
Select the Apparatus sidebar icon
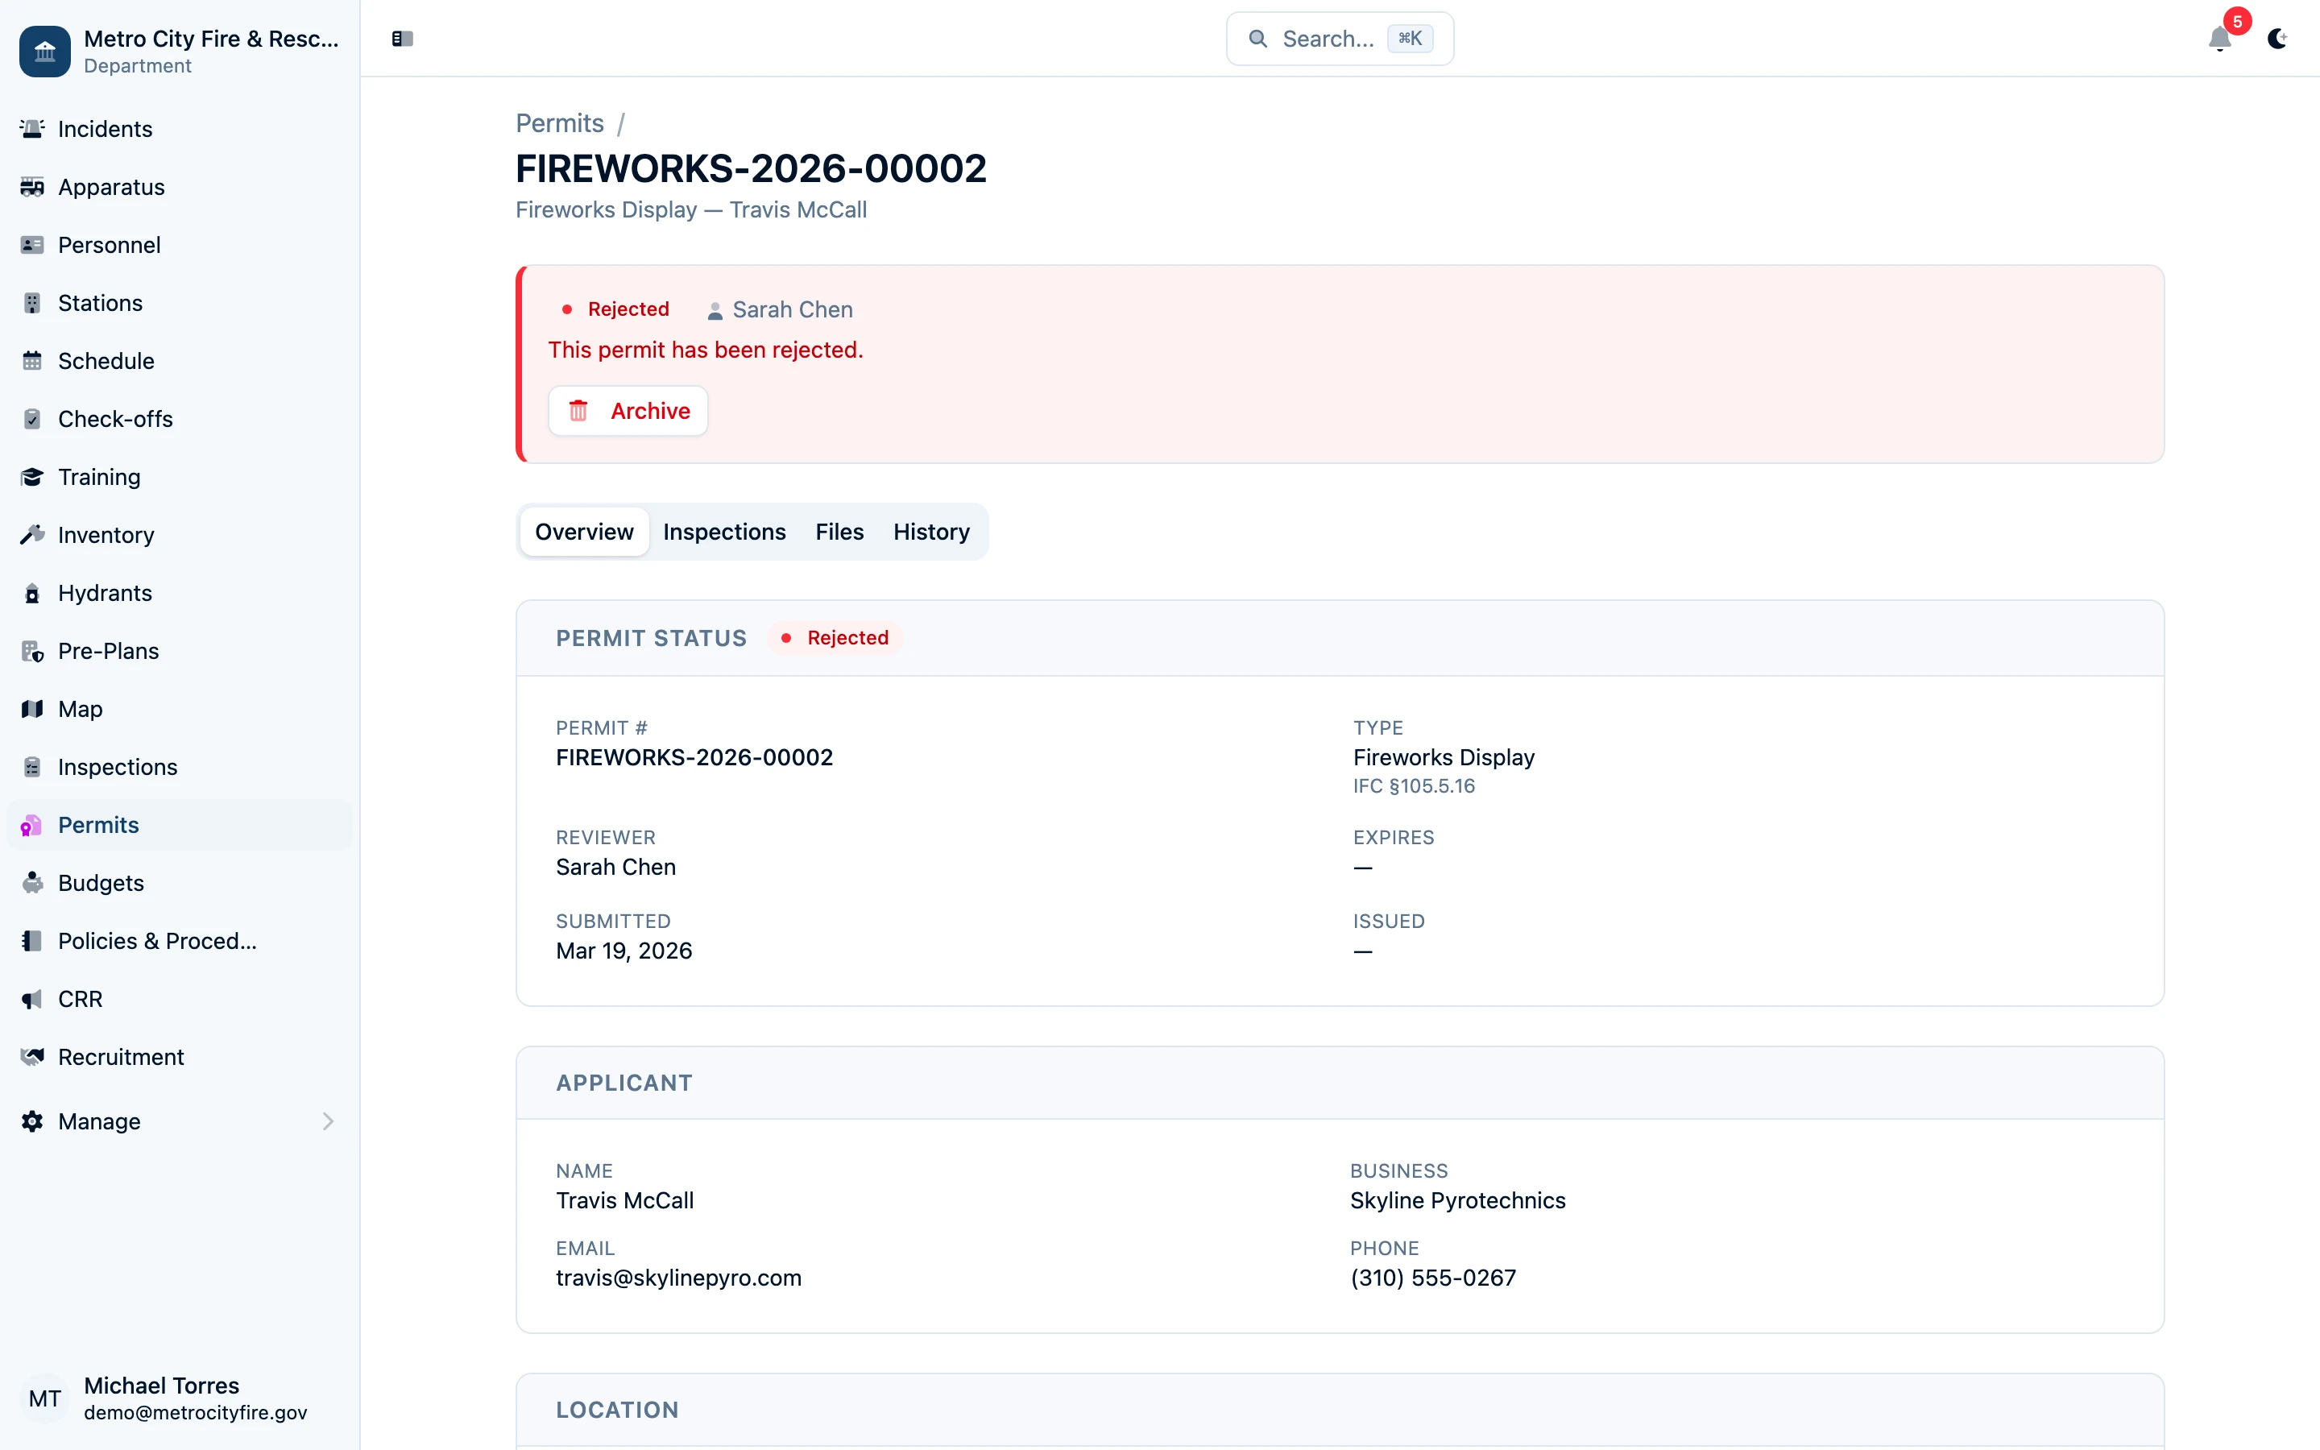(31, 187)
